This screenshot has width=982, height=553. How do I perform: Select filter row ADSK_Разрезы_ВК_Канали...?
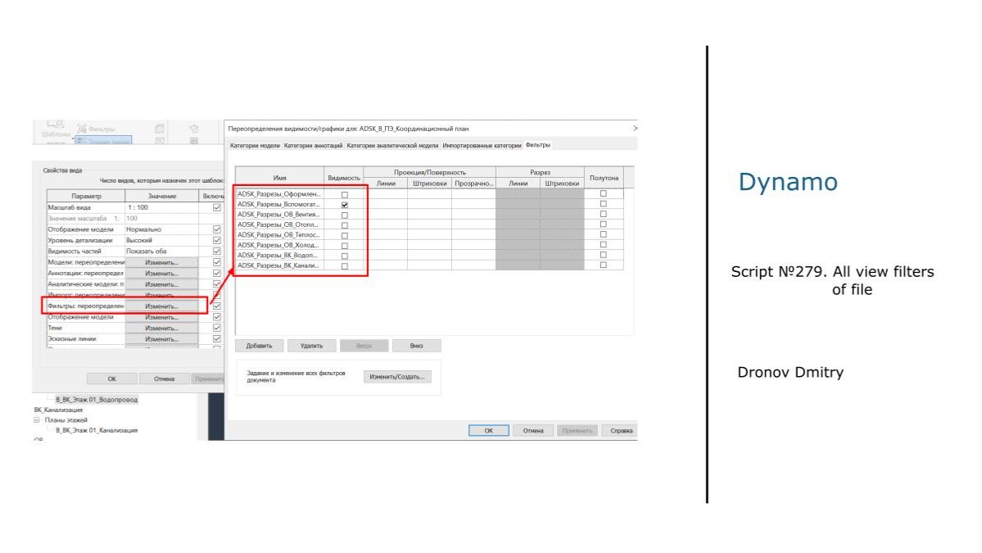pos(279,265)
